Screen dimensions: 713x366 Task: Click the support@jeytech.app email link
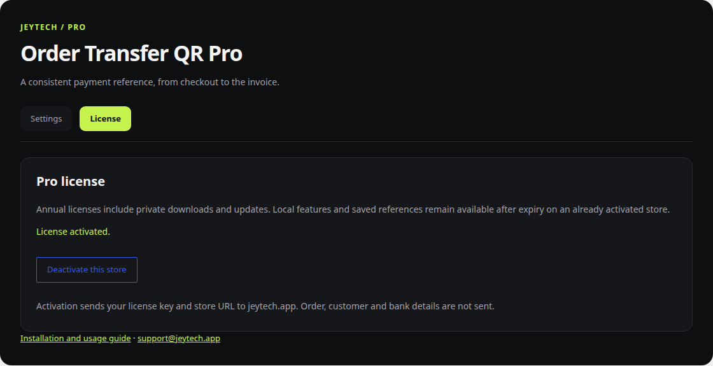tap(179, 338)
